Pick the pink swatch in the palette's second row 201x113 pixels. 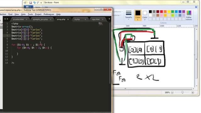pos(161,15)
